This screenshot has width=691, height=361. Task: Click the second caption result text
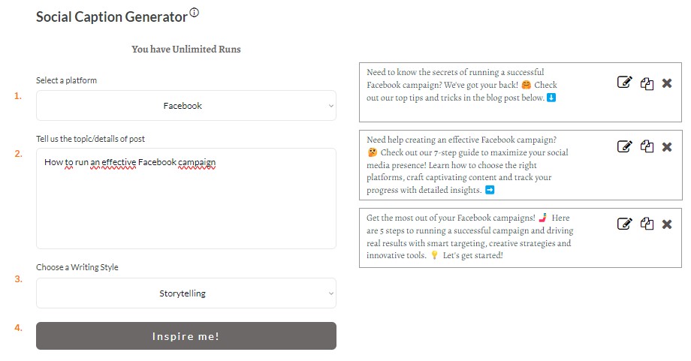(467, 165)
